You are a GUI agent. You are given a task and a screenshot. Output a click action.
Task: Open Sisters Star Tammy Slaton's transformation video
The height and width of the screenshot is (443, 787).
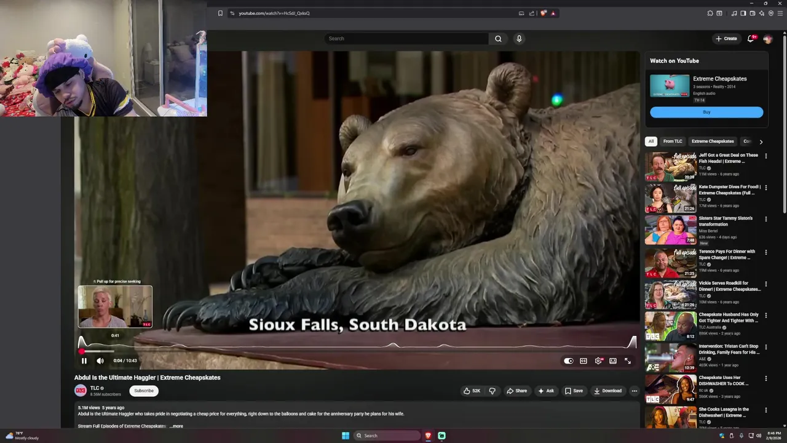pos(726,221)
